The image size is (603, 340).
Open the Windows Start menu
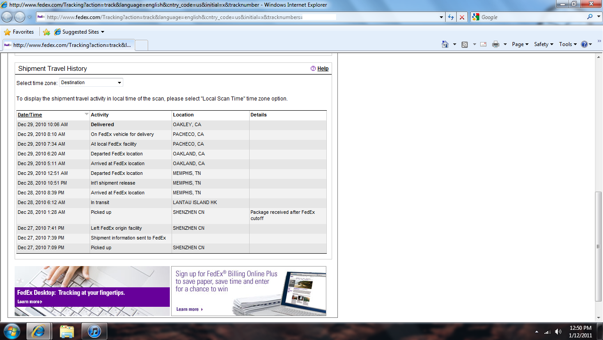click(12, 331)
